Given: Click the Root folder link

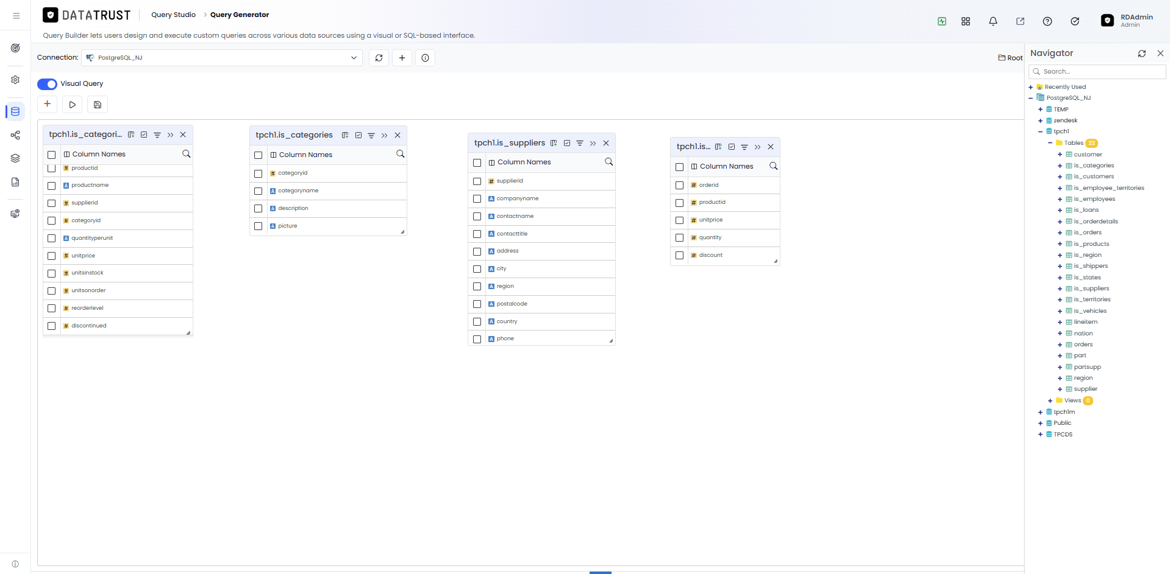Looking at the screenshot, I should tap(1010, 58).
